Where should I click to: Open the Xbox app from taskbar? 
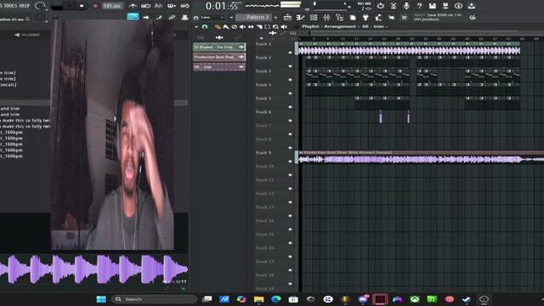[415, 299]
